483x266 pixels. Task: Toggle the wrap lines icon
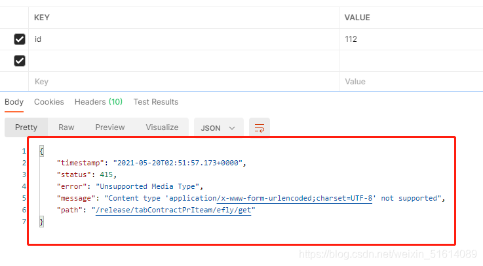[x=260, y=127]
